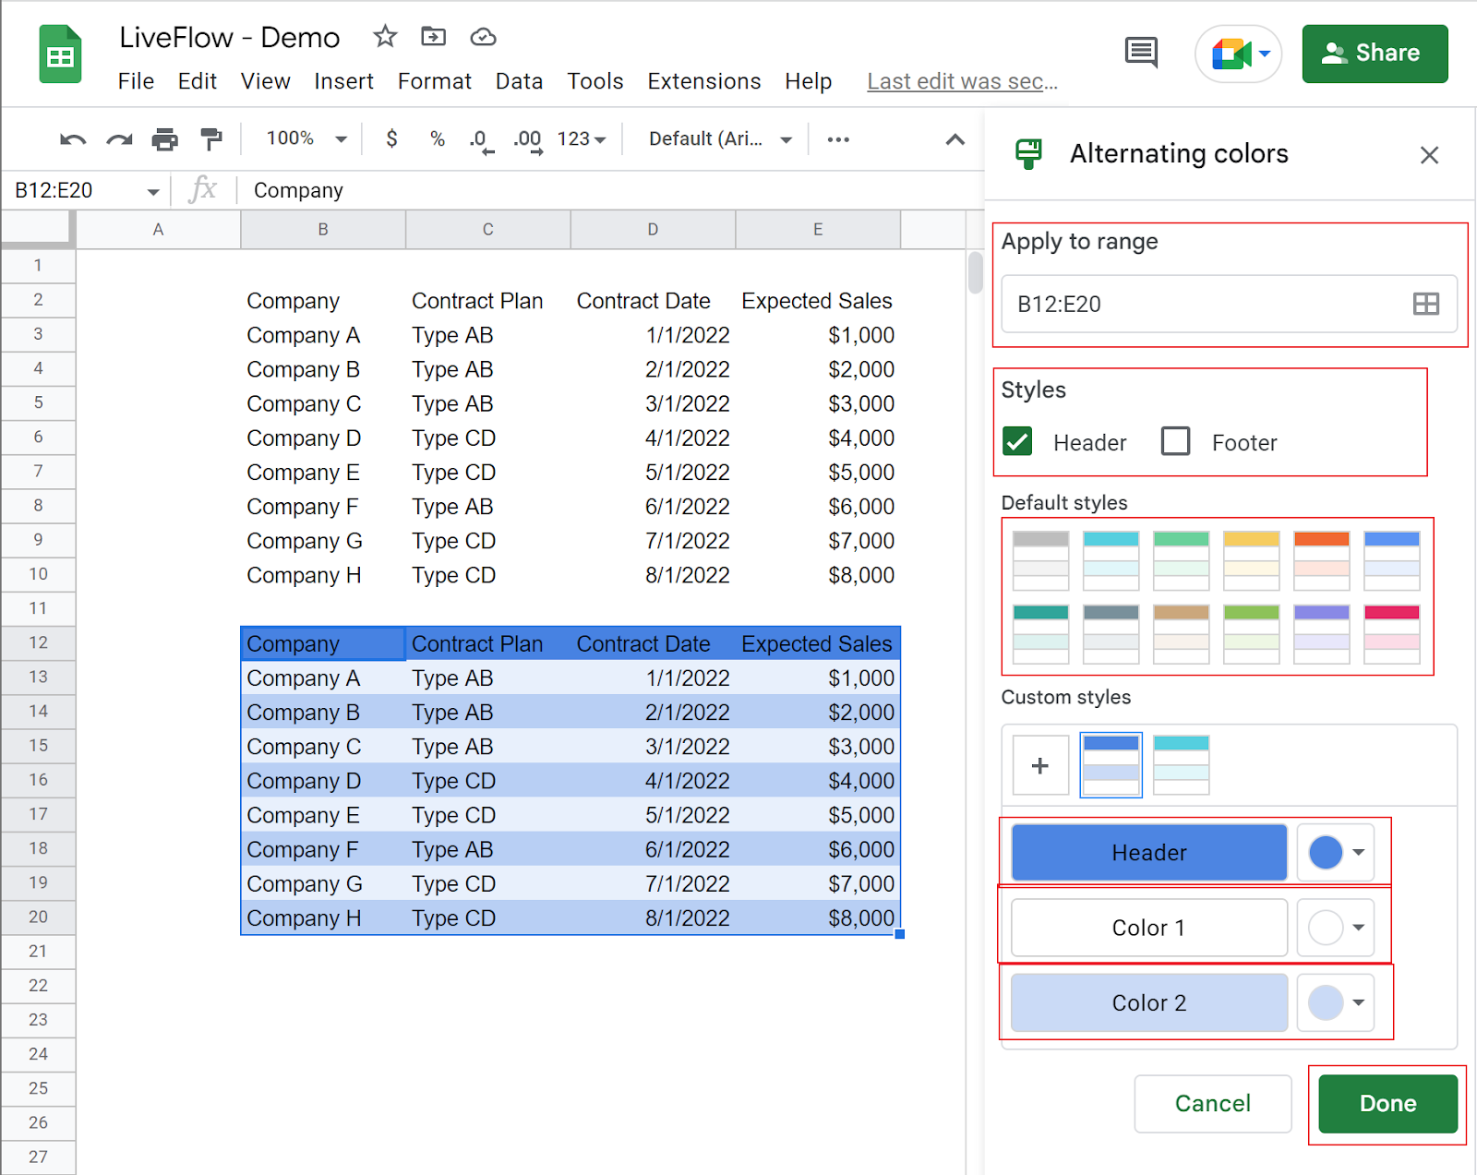
Task: Add a new custom style with the plus tile
Action: (x=1040, y=764)
